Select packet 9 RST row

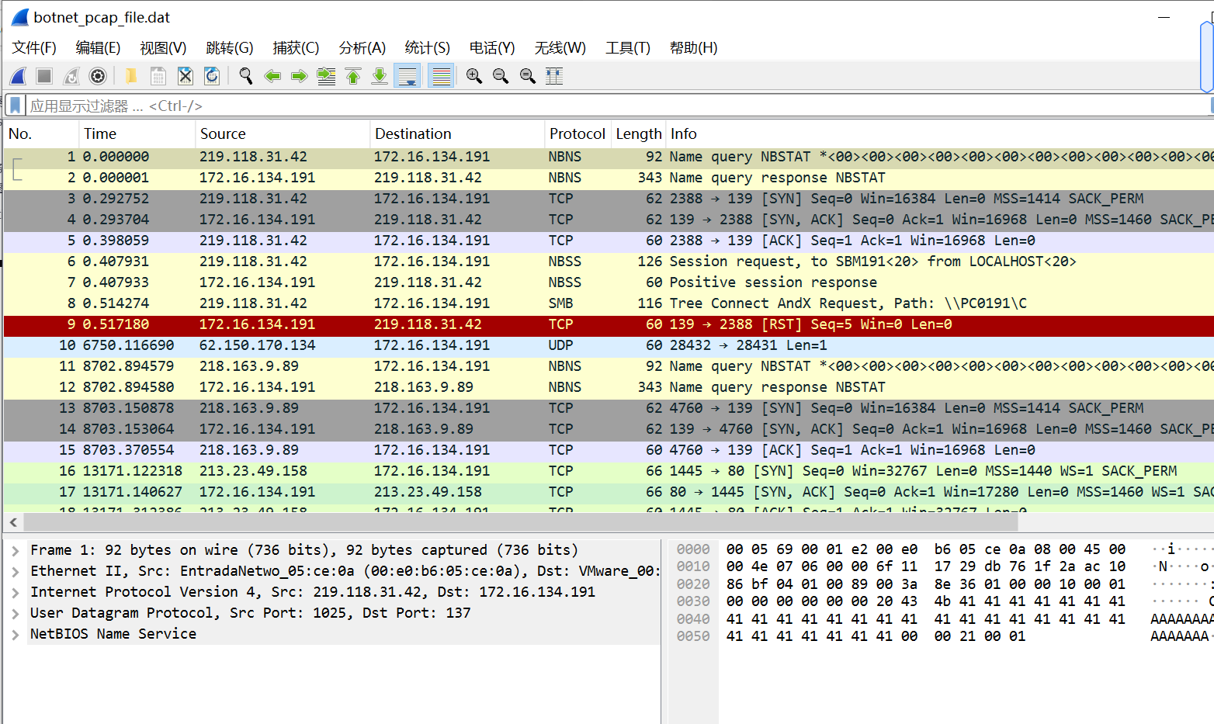pos(609,324)
